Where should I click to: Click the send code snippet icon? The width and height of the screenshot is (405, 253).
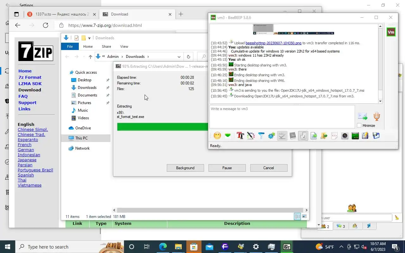click(334, 136)
